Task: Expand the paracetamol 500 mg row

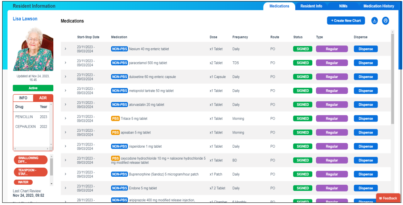Action: tap(66, 63)
